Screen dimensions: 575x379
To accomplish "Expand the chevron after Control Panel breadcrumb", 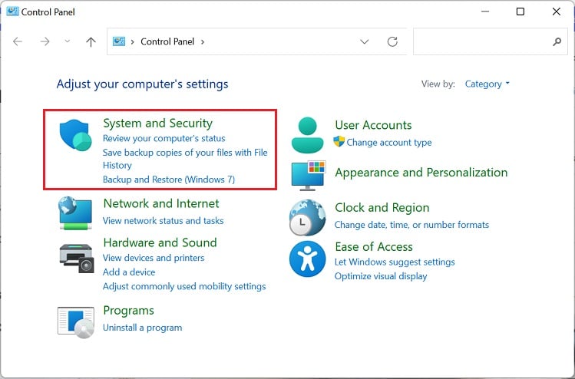I will [x=203, y=42].
